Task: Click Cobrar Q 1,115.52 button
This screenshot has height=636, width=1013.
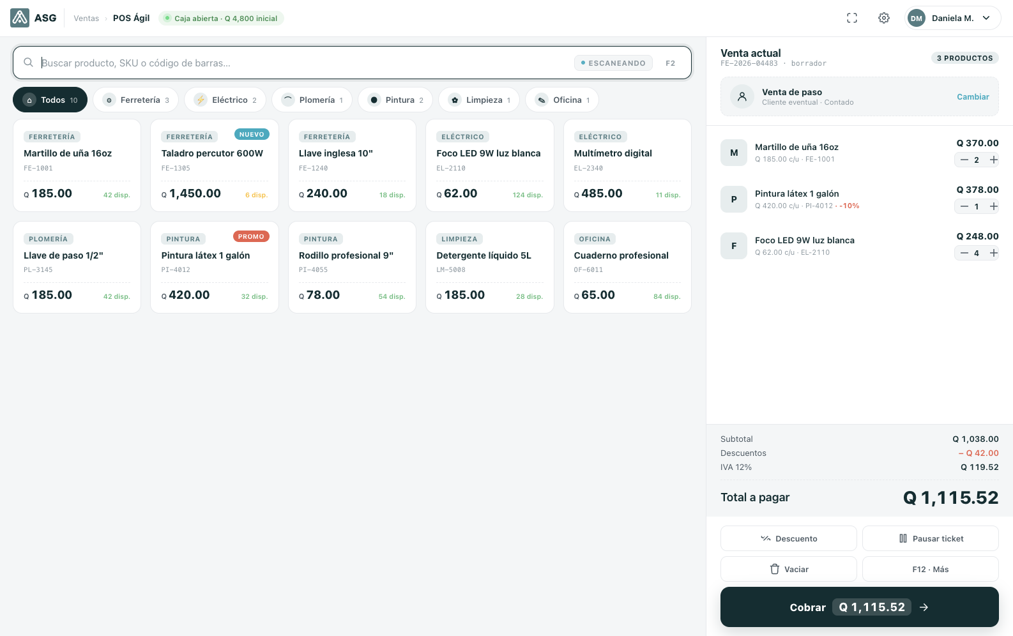Action: pyautogui.click(x=860, y=607)
